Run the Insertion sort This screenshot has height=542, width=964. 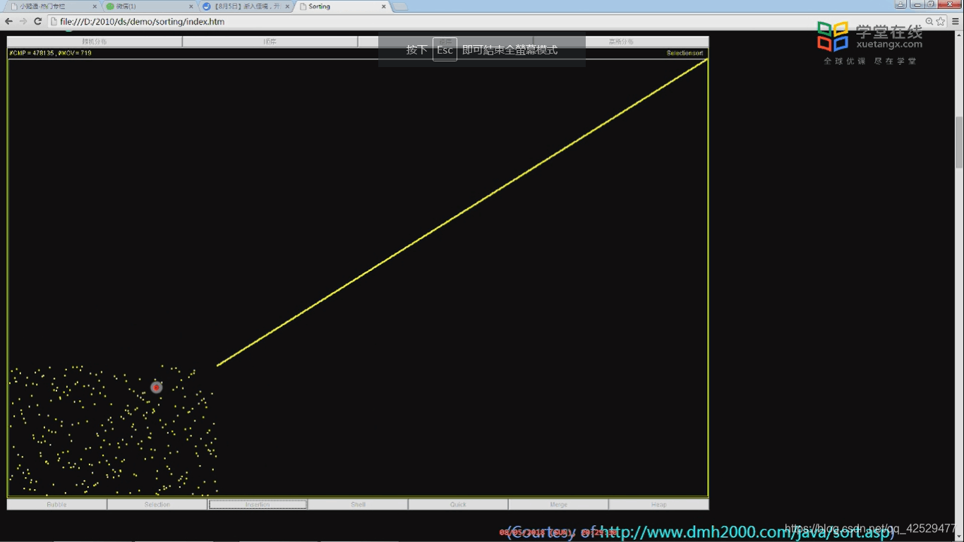258,505
